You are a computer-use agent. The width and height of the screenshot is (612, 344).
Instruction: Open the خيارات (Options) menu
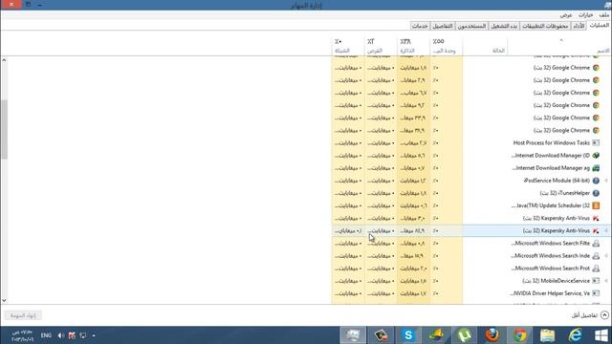tap(585, 15)
